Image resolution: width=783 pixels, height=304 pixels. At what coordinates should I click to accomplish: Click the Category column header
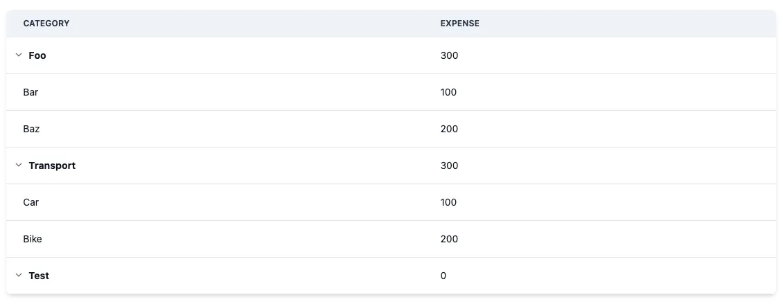click(x=46, y=24)
